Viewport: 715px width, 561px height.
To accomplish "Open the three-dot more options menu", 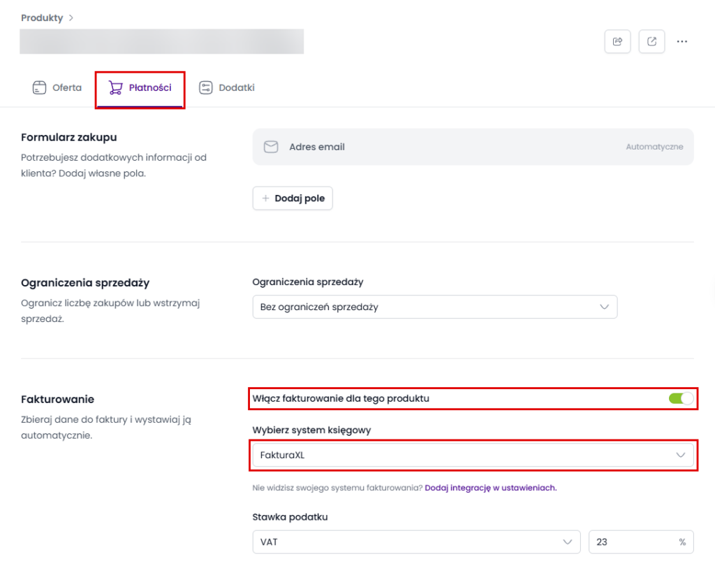I will pyautogui.click(x=682, y=41).
